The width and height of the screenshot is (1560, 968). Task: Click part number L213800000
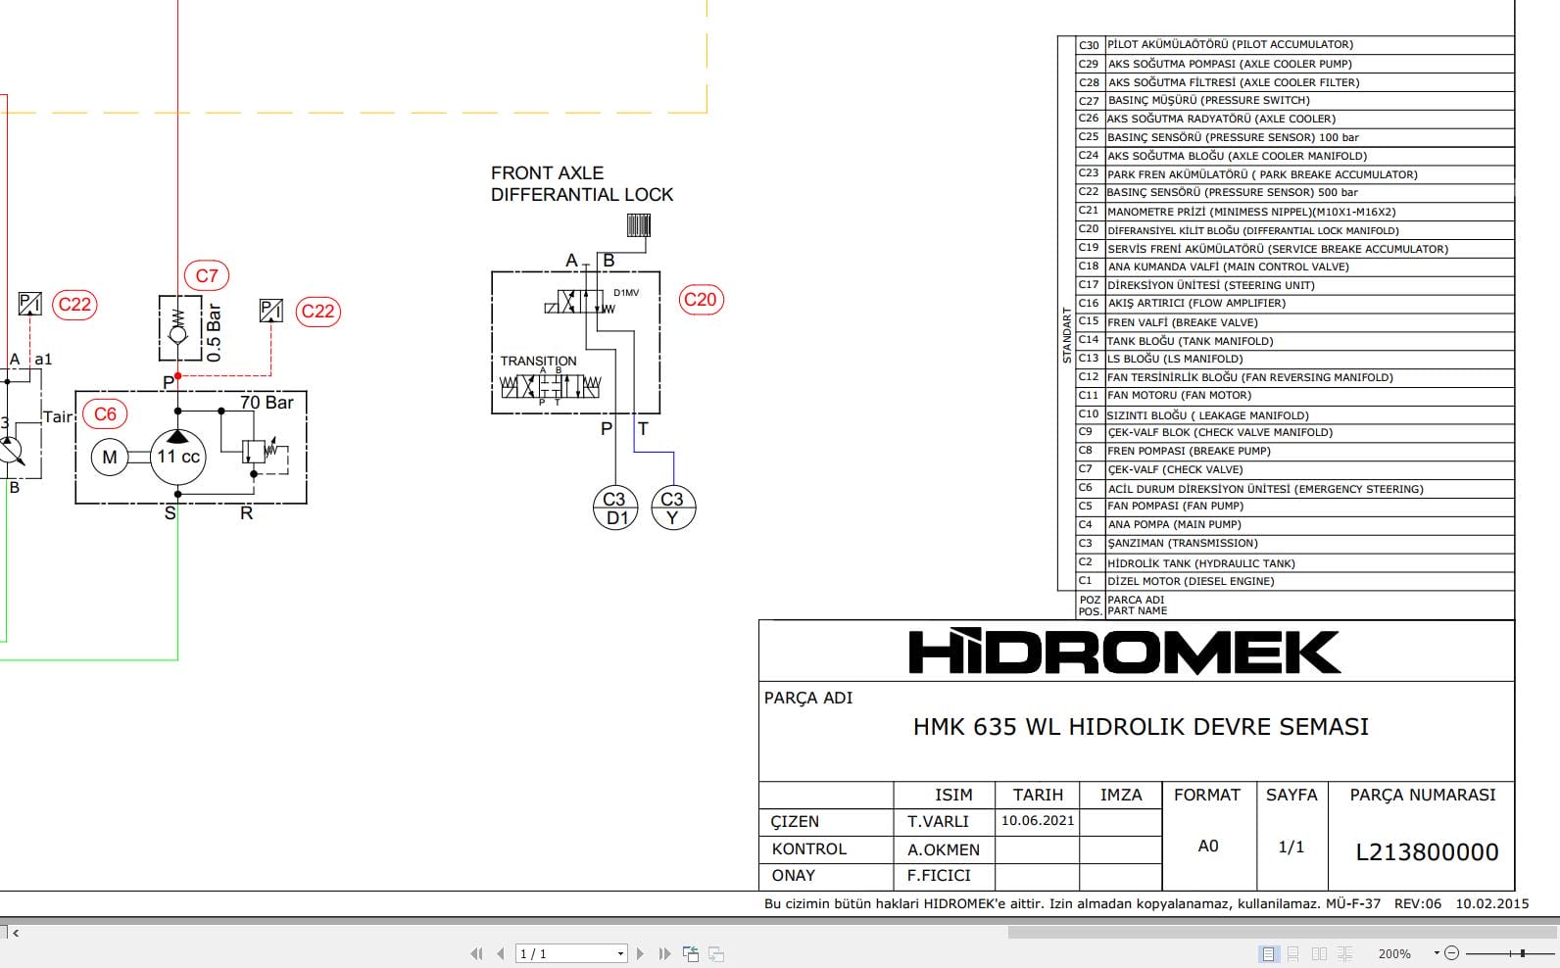point(1427,852)
